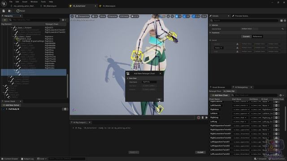287x161 pixels.
Task: Open IK Goal dropdown for LeftClavicle chain
Action: [266, 106]
